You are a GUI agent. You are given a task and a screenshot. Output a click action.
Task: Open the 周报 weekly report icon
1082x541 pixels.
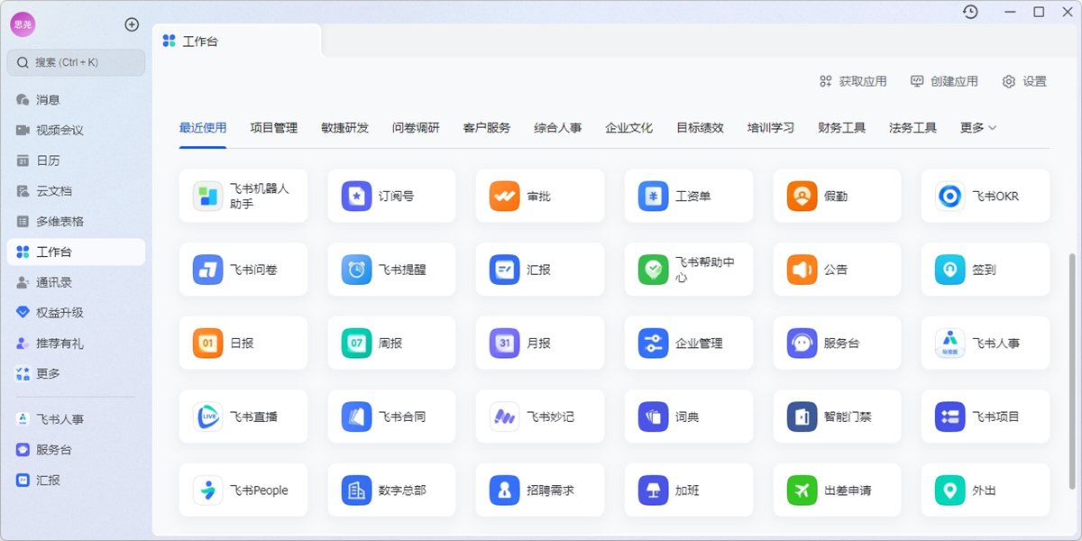pos(357,343)
